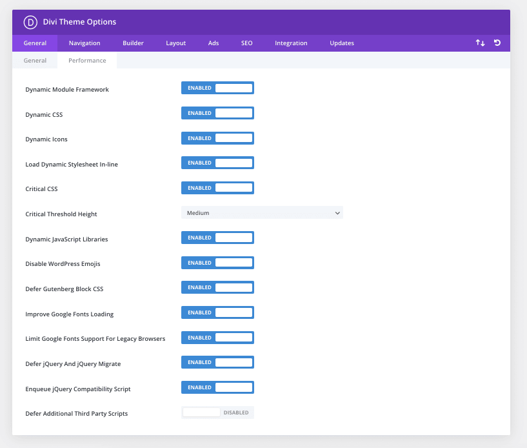The height and width of the screenshot is (448, 527).
Task: Click the Defer Gutenberg Block CSS label
Action: tap(65, 289)
